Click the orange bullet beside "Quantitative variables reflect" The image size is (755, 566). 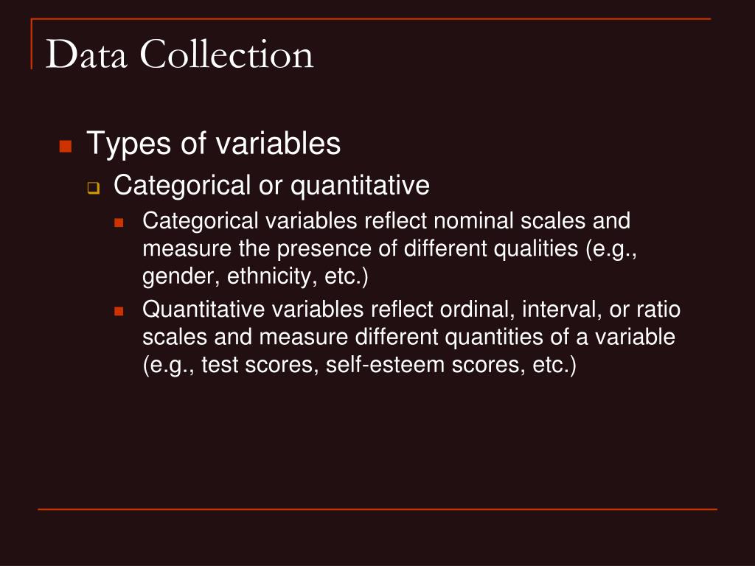point(119,312)
